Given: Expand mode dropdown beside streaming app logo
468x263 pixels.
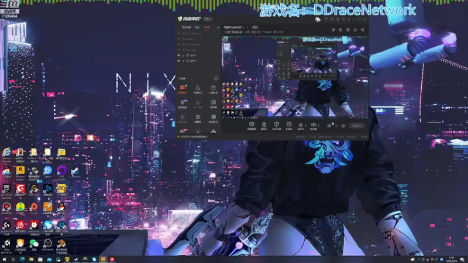Looking at the screenshot, I should 208,19.
